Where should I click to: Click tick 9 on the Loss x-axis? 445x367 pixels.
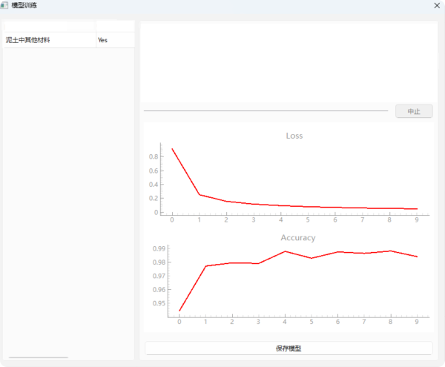[x=417, y=219]
